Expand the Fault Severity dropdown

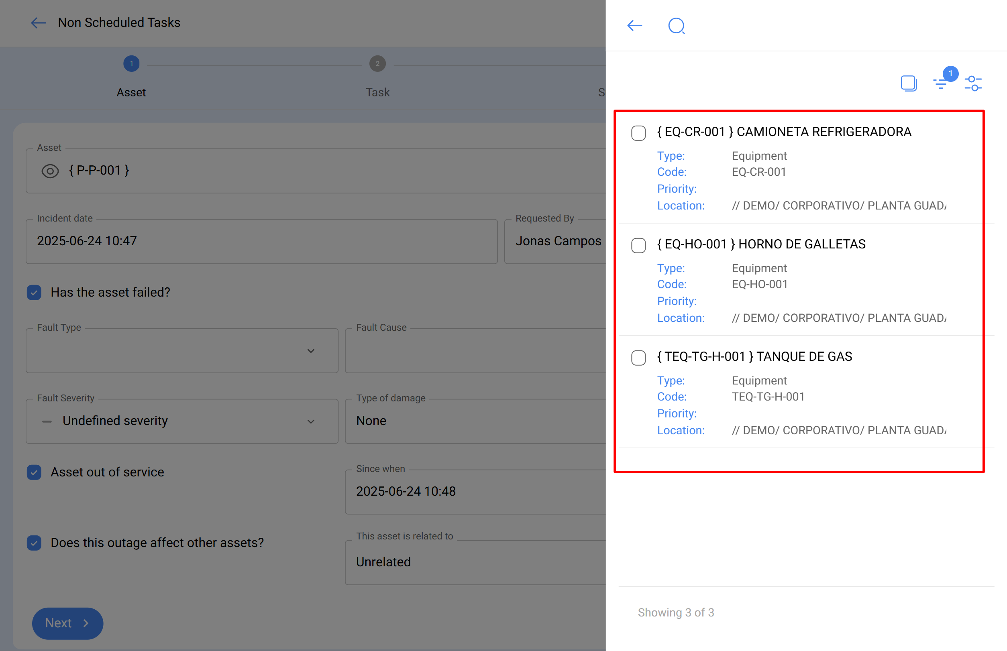tap(311, 421)
